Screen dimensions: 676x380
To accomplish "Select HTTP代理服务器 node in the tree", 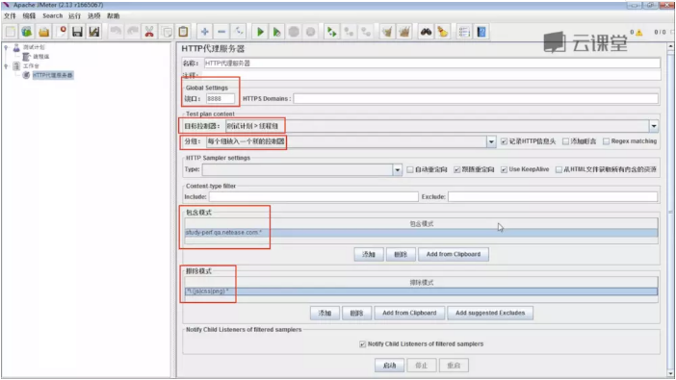I will pyautogui.click(x=53, y=75).
